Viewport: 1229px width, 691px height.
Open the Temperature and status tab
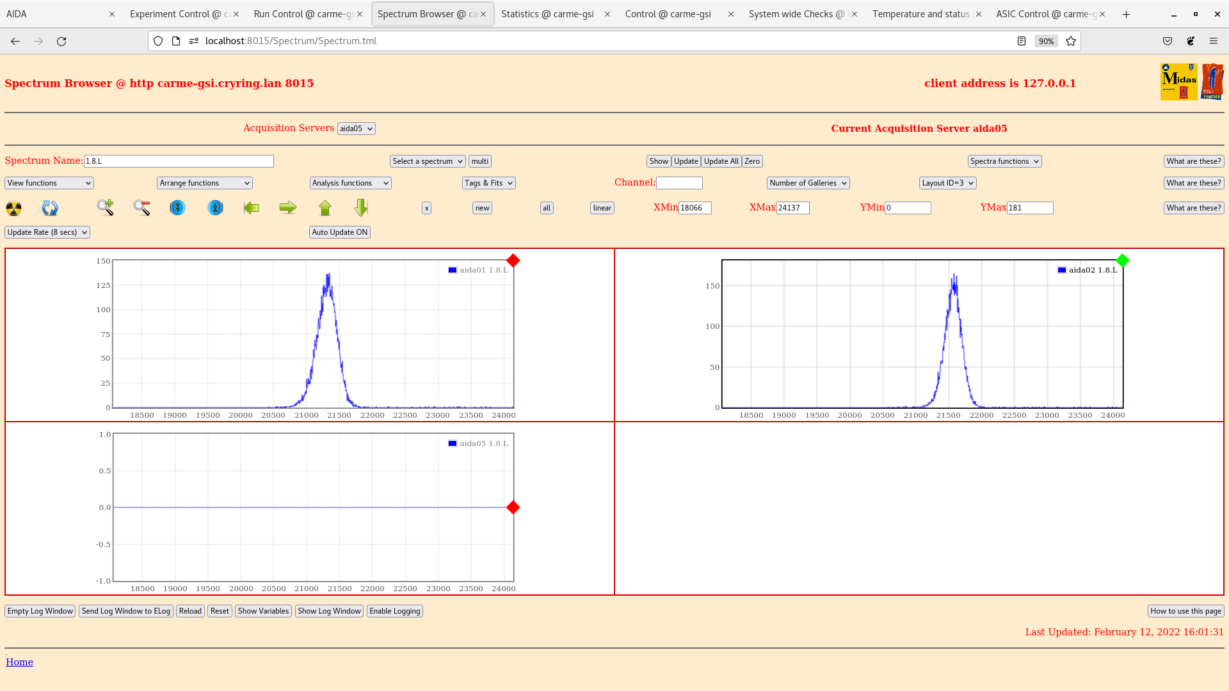tap(920, 14)
